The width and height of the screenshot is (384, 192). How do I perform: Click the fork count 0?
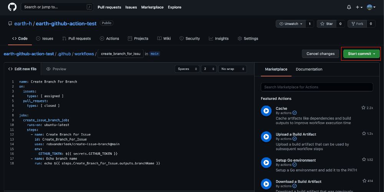(371, 24)
